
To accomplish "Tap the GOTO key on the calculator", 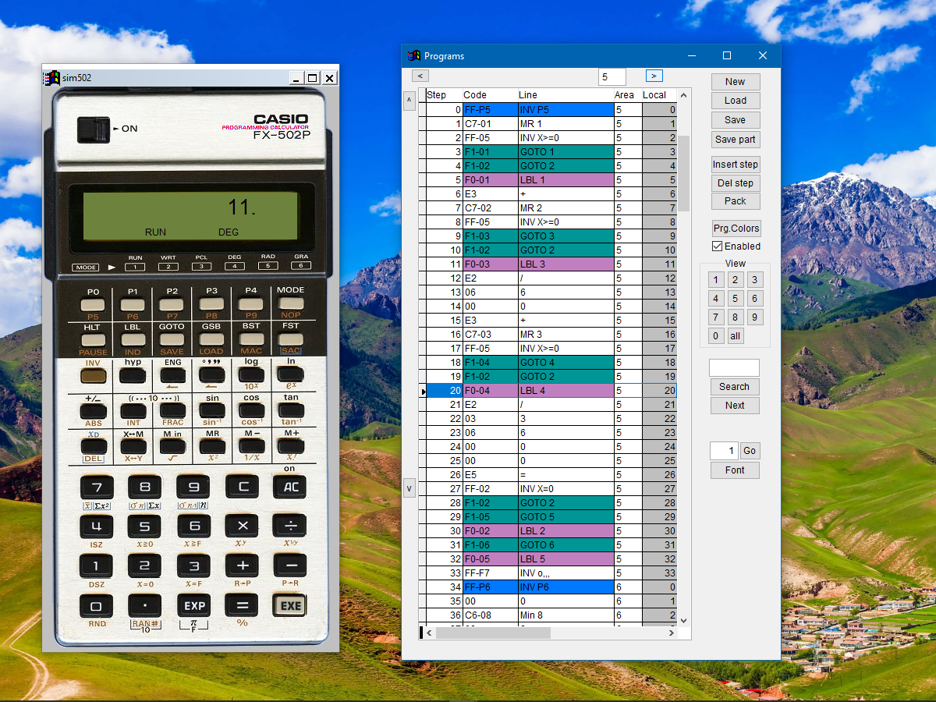I will tap(172, 339).
